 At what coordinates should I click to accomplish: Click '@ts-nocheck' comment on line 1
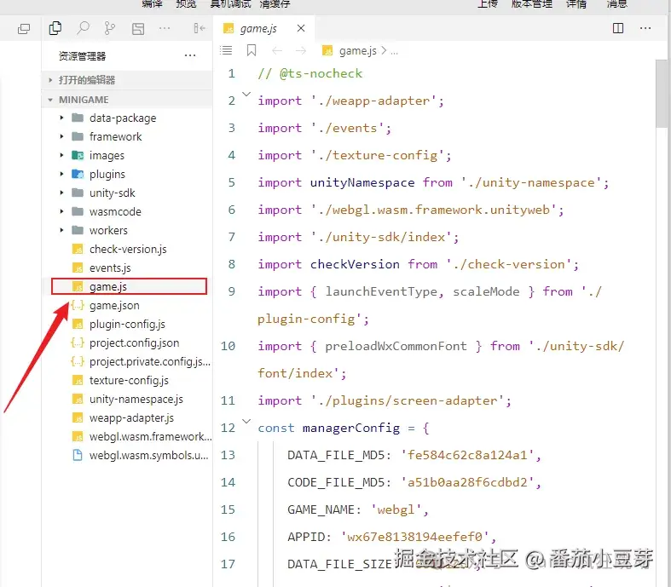(x=321, y=73)
